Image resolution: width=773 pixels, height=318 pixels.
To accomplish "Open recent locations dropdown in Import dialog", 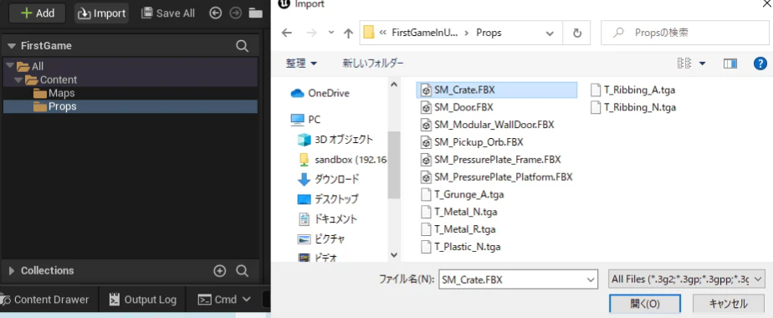I will tap(330, 33).
